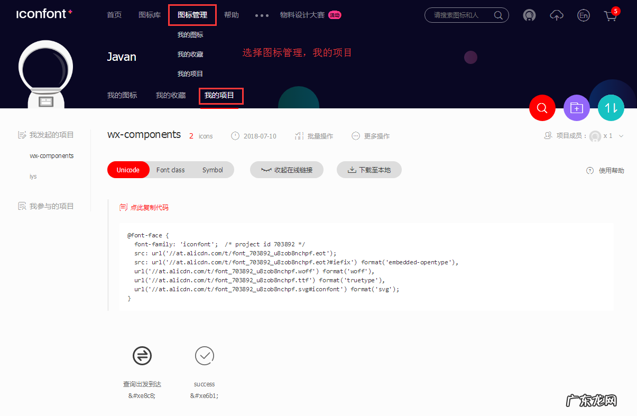
Task: Click the shopping cart icon with badge 5
Action: (611, 16)
